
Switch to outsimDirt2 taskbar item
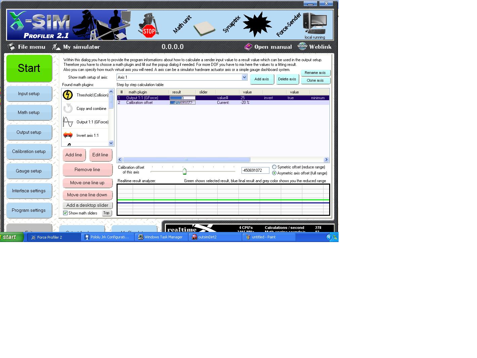point(215,237)
